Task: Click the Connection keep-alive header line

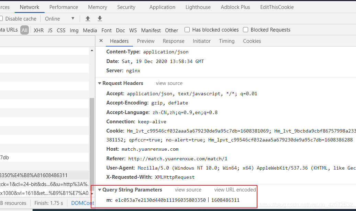Action: pos(136,122)
